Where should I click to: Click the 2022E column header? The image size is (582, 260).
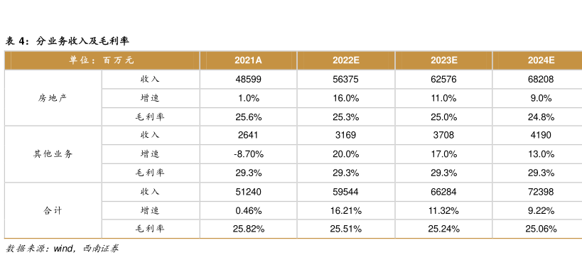coord(346,61)
